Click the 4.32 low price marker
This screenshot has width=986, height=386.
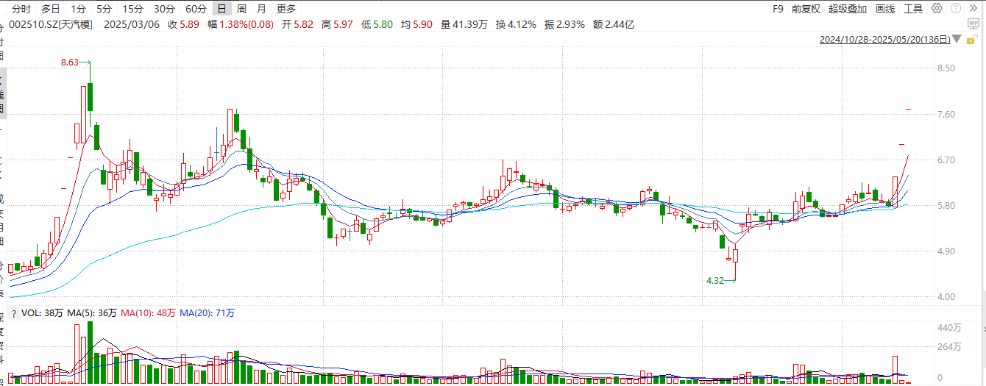click(x=715, y=280)
